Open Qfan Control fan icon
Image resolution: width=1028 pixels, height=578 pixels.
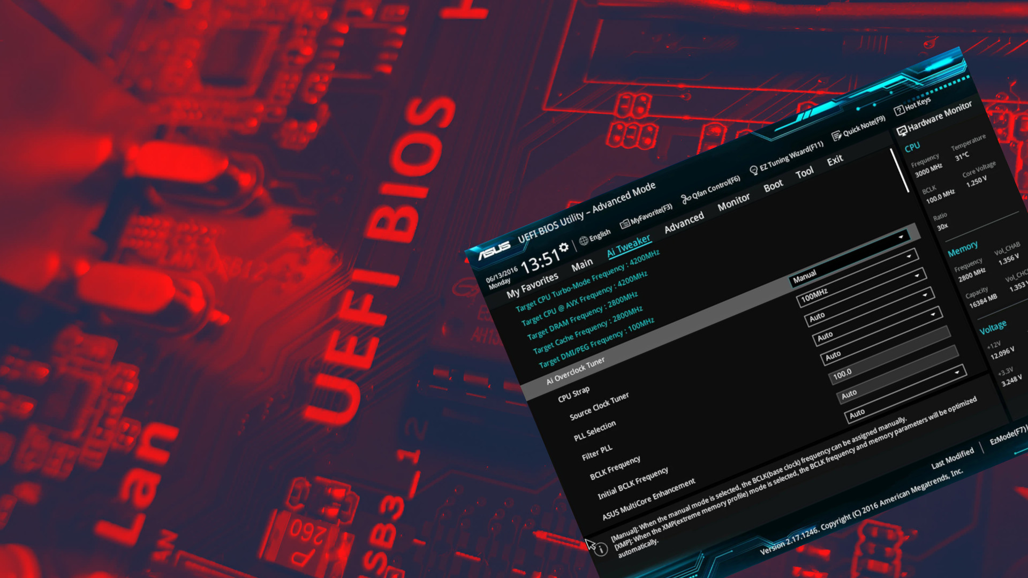[686, 199]
